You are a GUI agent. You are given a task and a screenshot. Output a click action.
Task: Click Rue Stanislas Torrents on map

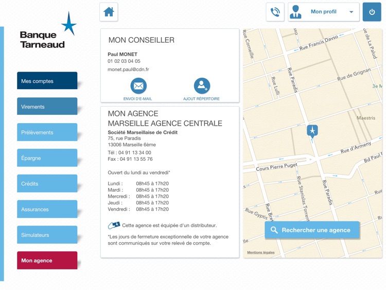coord(303,198)
